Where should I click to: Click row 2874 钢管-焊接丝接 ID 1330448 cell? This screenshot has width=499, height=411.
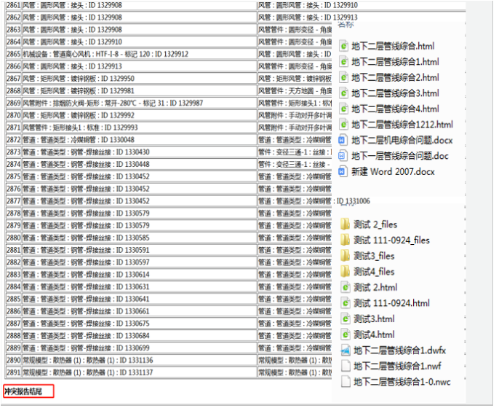point(139,164)
